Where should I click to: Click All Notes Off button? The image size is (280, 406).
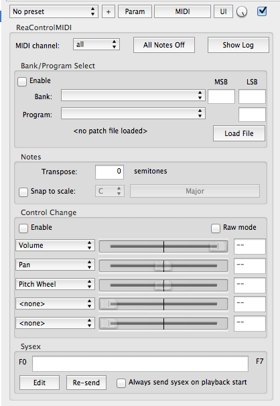(x=164, y=45)
